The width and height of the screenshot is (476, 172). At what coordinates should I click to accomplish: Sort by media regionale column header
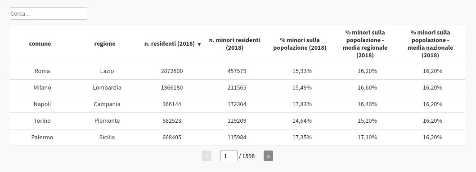(x=365, y=44)
